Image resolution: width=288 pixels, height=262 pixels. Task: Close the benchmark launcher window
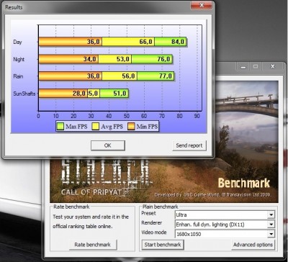click(x=272, y=67)
